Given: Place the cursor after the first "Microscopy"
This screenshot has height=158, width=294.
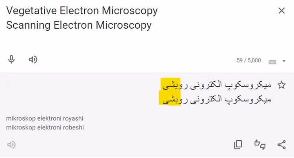Looking at the screenshot, I should coord(158,11).
